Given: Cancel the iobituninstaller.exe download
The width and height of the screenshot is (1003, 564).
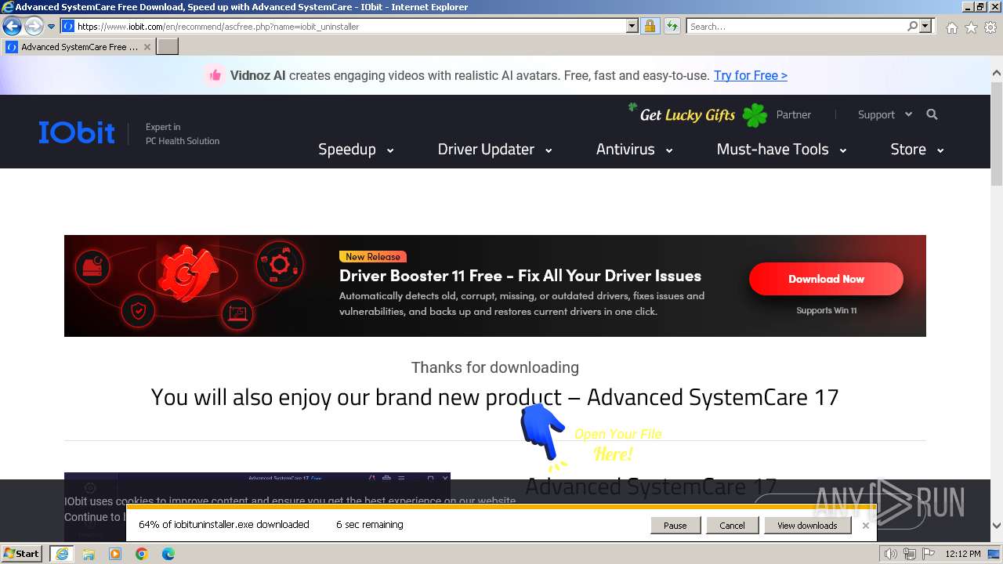Looking at the screenshot, I should click(732, 526).
